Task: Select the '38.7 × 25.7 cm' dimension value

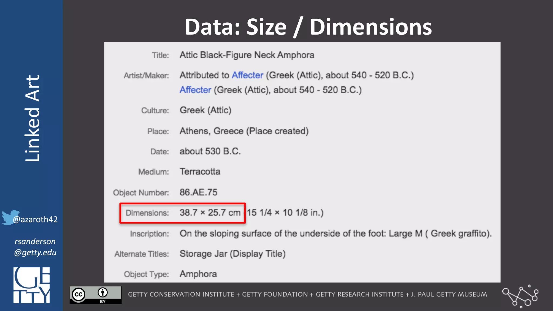Action: 210,212
